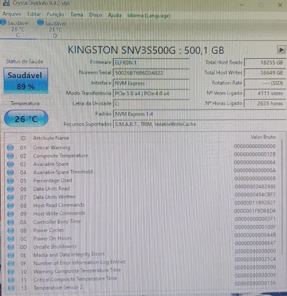287x296 pixels.
Task: Click status icon for Available Spare row
Action: click(x=10, y=164)
